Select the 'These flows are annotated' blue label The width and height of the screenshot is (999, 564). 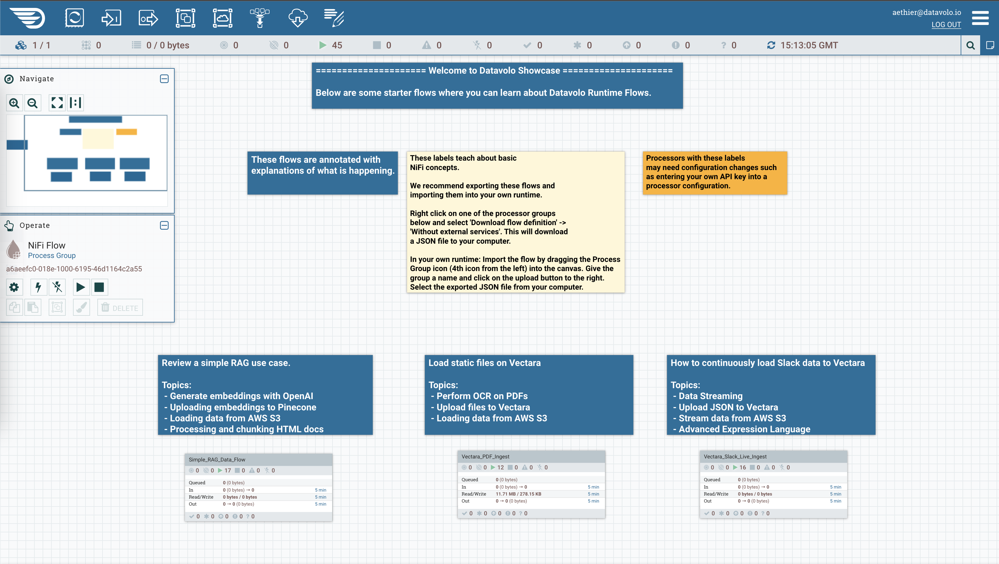tap(323, 172)
